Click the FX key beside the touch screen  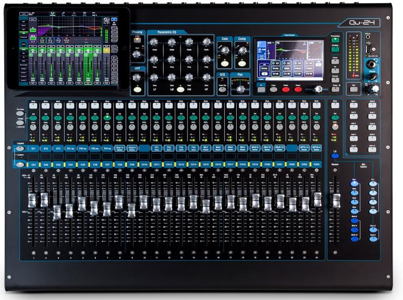click(335, 71)
